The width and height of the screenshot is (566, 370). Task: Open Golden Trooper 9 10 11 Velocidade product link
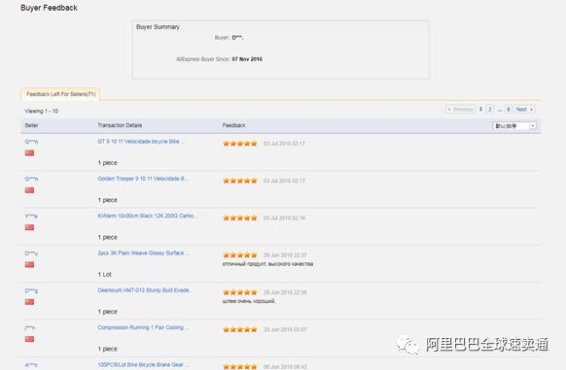pyautogui.click(x=143, y=179)
